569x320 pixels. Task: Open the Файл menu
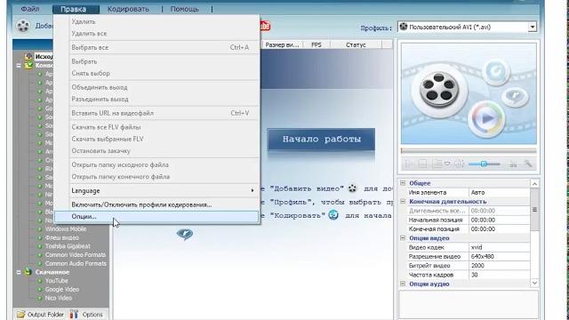coord(30,9)
